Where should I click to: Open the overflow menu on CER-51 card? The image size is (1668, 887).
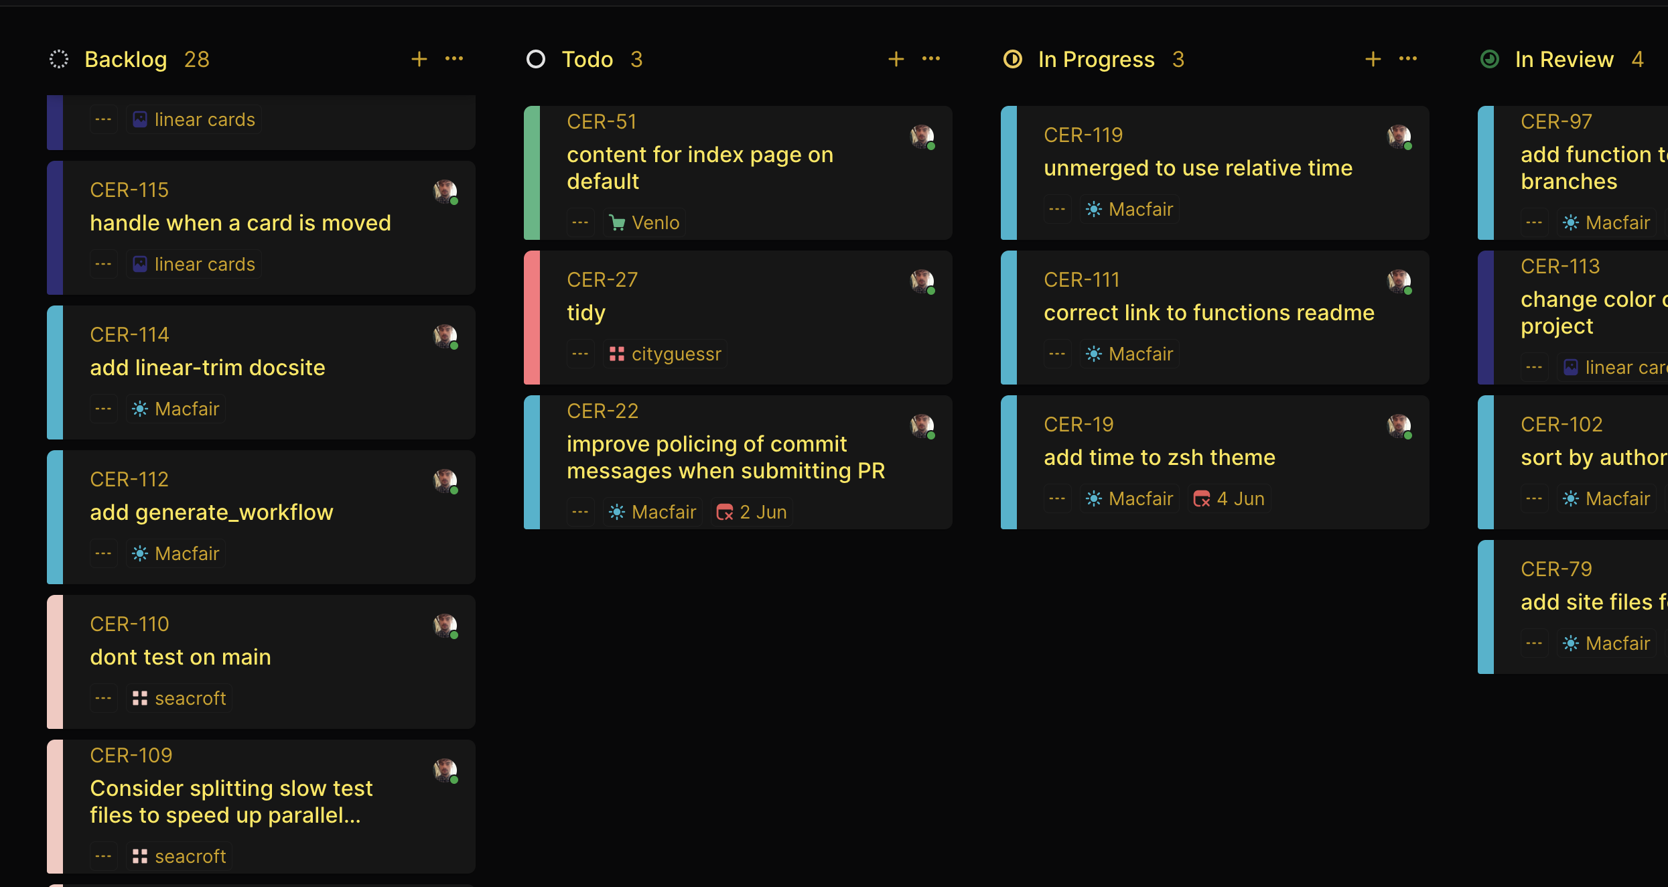click(x=580, y=222)
